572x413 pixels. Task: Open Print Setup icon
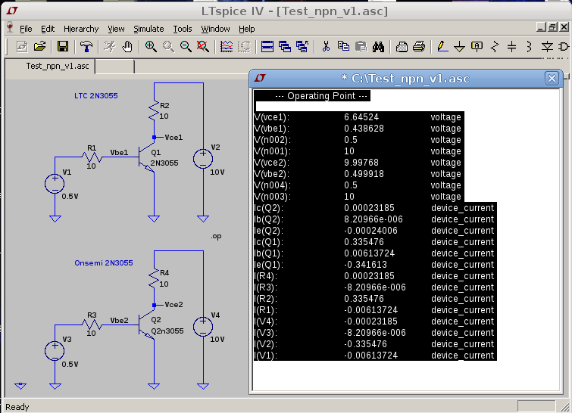(x=402, y=47)
